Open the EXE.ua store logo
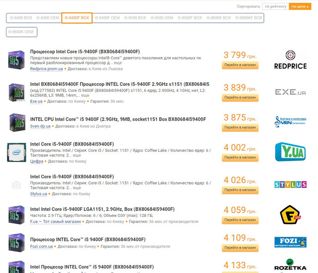The image size is (318, 273). point(290,92)
